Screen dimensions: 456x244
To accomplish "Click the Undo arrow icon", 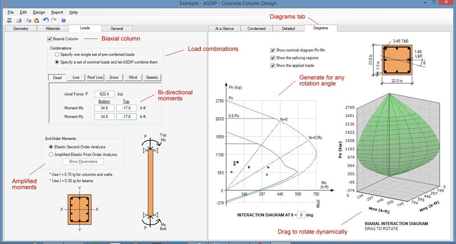I will pyautogui.click(x=46, y=20).
